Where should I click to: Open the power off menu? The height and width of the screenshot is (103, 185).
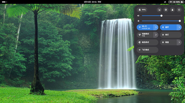coord(179,10)
